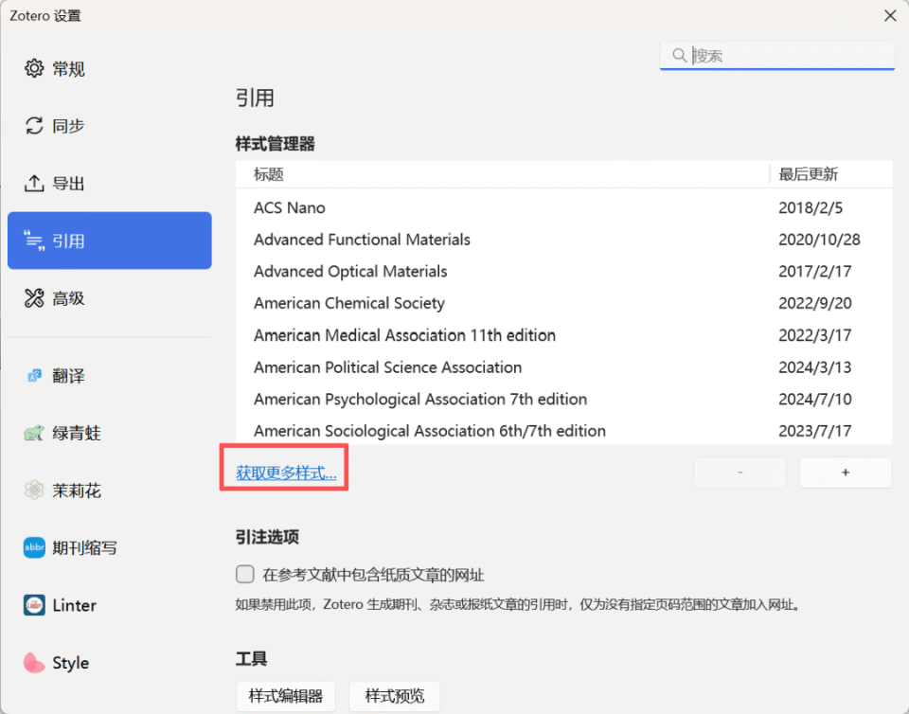909x714 pixels.
Task: Open the 同步 settings pane
Action: coord(110,126)
